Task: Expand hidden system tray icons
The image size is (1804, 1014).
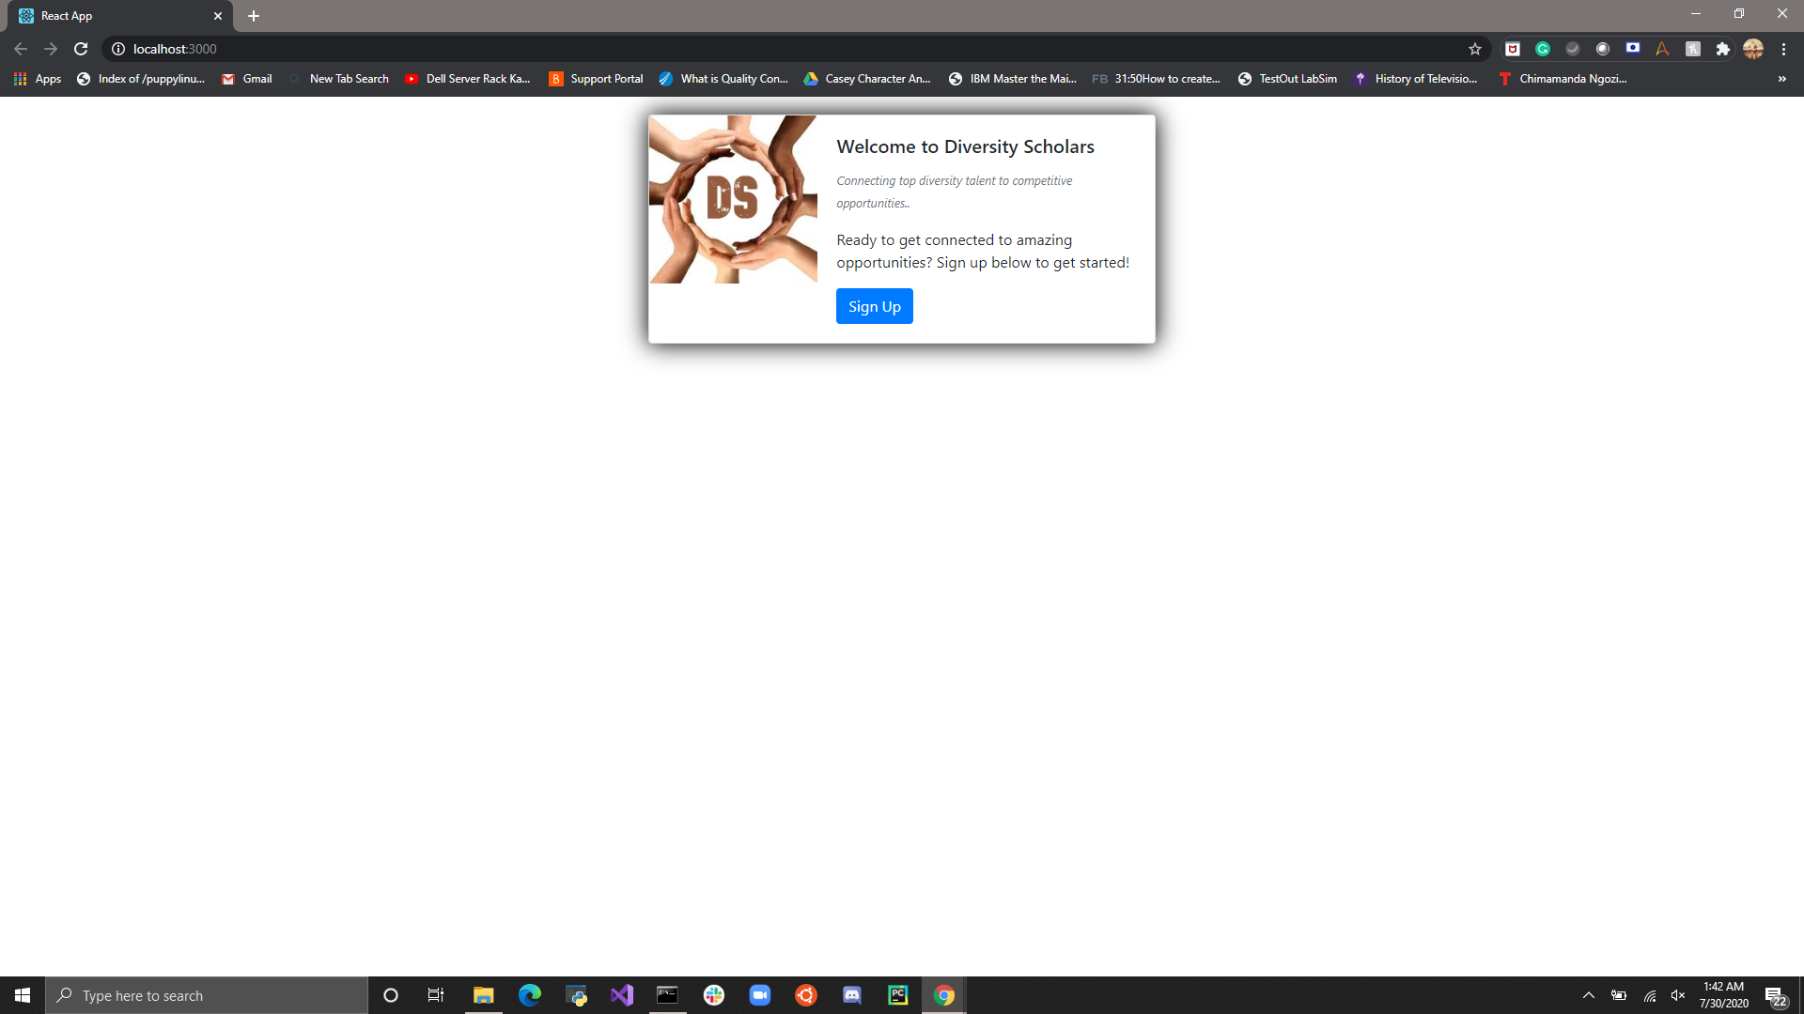Action: pyautogui.click(x=1588, y=995)
